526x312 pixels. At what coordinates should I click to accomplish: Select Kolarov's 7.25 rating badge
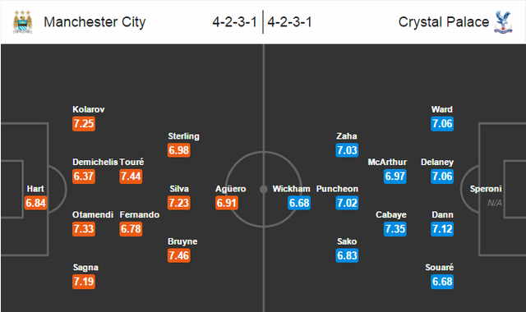pos(84,124)
